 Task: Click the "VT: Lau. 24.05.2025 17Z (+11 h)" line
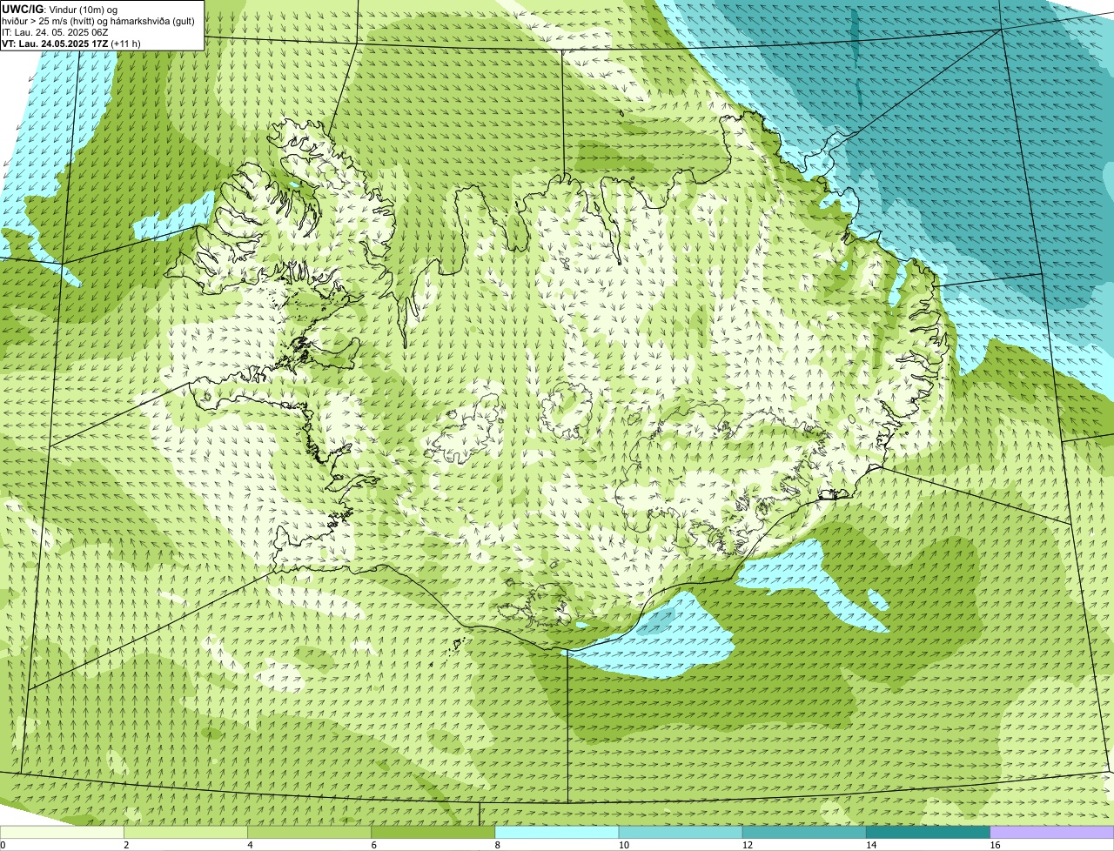coord(71,43)
